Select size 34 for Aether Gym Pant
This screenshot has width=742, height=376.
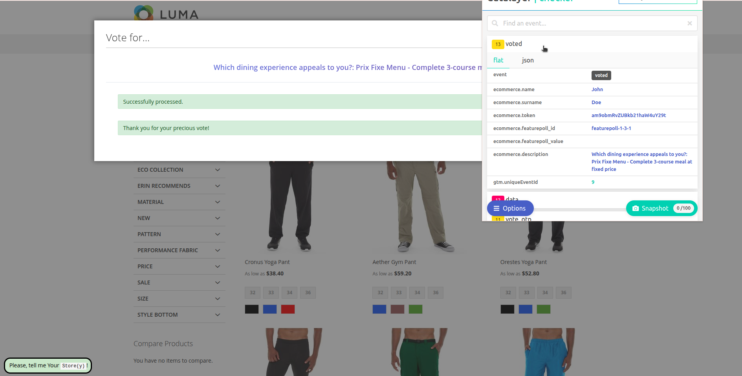pos(417,293)
